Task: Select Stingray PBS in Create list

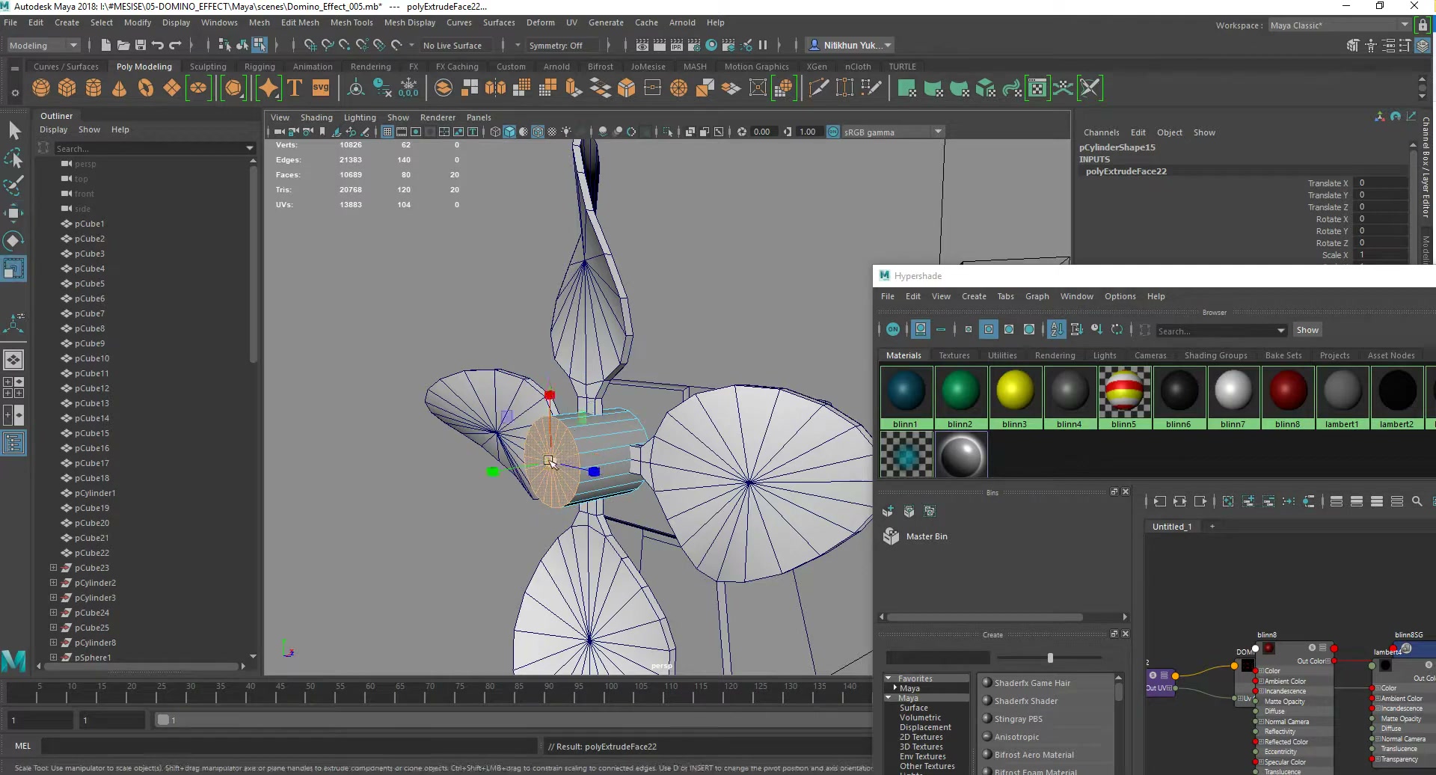Action: pos(1018,719)
